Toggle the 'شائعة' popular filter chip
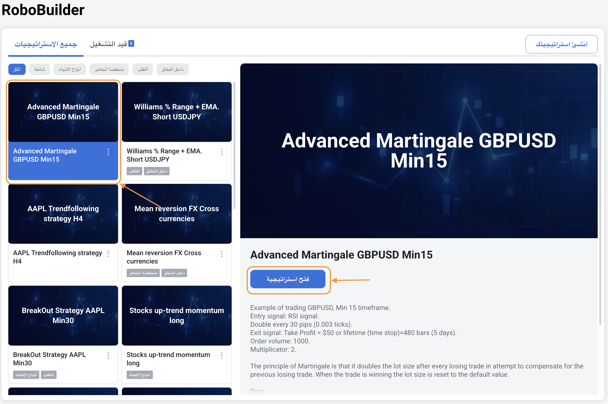Viewport: 608px width, 404px height. [40, 69]
